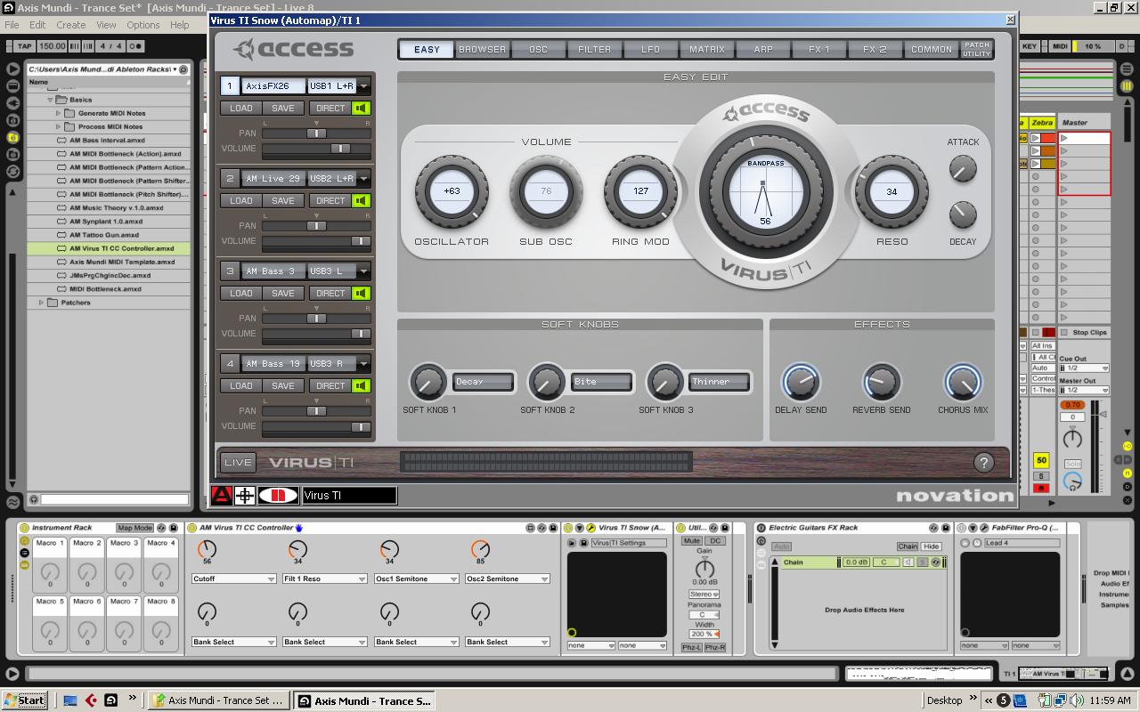Enable Phz-L phase invert on Utility
Image resolution: width=1140 pixels, height=712 pixels.
tap(691, 647)
